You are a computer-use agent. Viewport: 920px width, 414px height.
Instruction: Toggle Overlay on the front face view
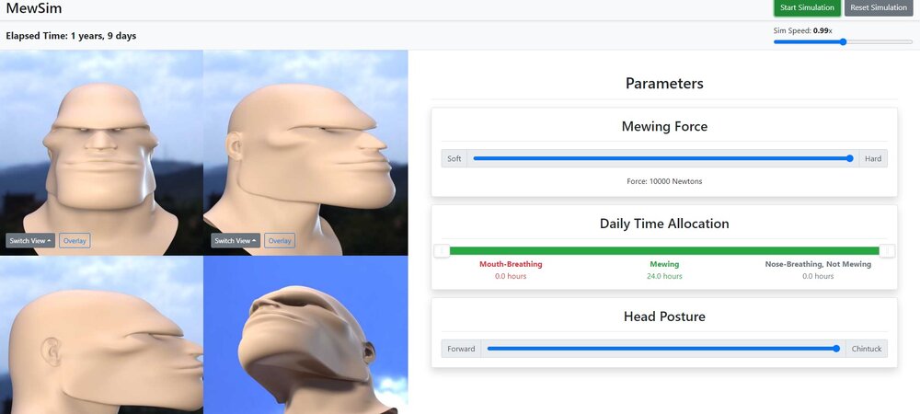click(75, 240)
